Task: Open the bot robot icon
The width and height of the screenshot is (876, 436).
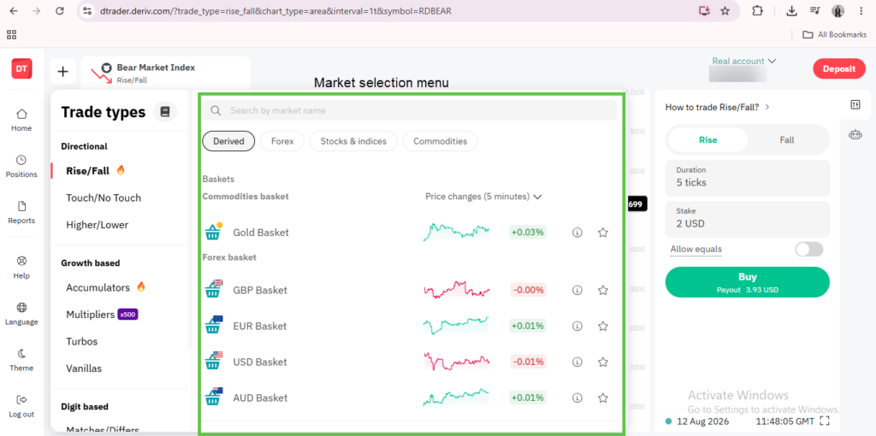Action: tap(855, 134)
